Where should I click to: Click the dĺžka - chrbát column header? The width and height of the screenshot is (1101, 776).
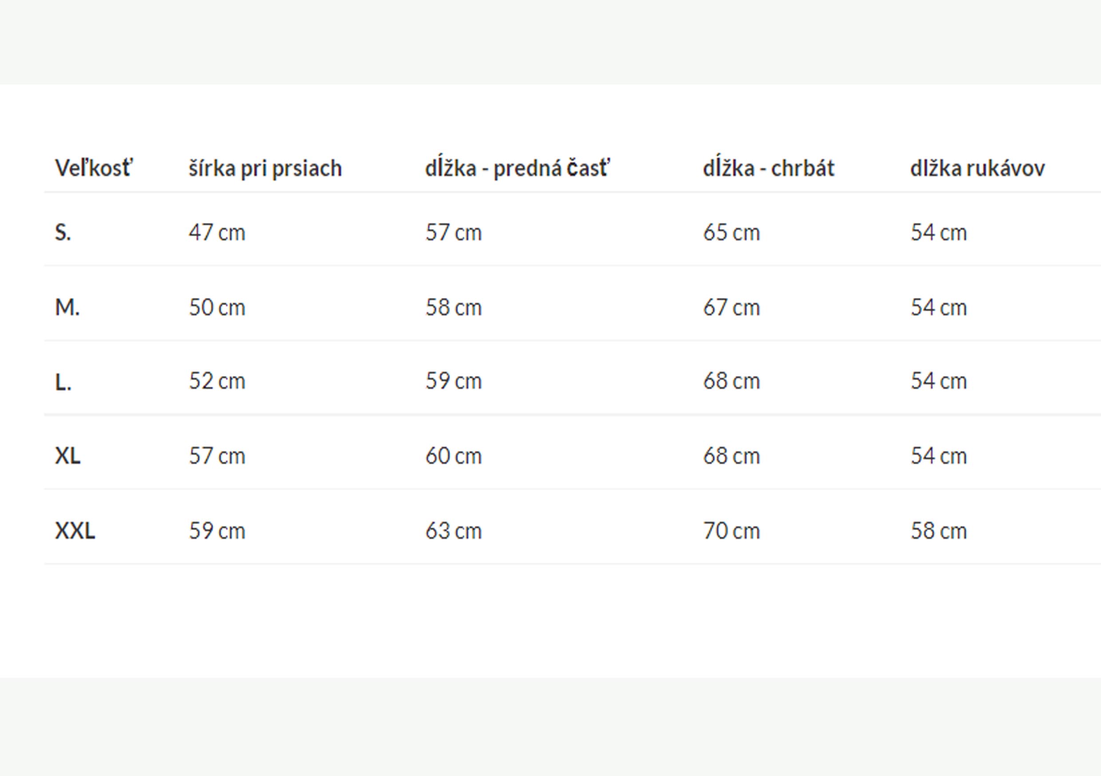click(768, 168)
